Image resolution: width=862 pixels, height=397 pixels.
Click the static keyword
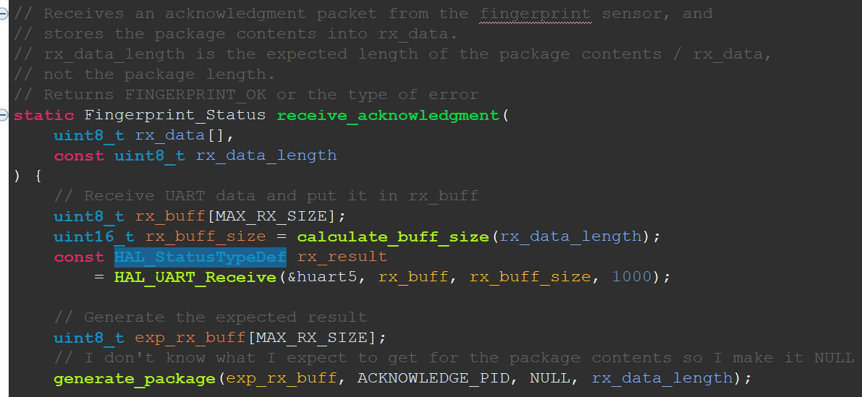point(43,115)
